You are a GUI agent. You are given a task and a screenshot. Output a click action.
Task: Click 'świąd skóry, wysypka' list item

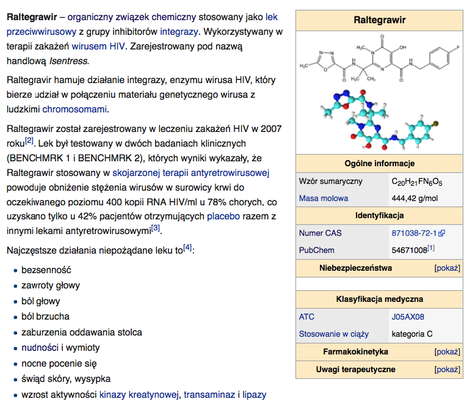[66, 379]
